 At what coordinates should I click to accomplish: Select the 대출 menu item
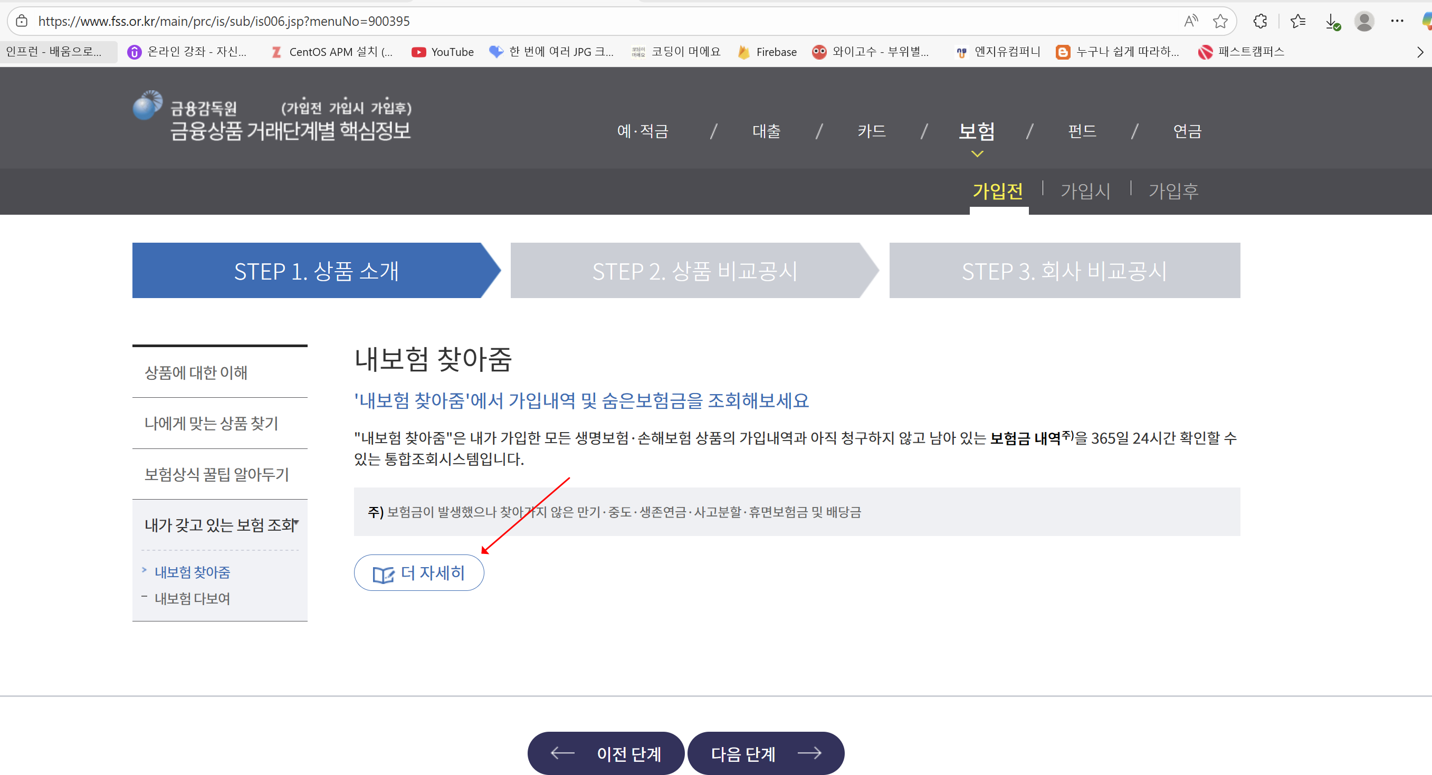[766, 131]
